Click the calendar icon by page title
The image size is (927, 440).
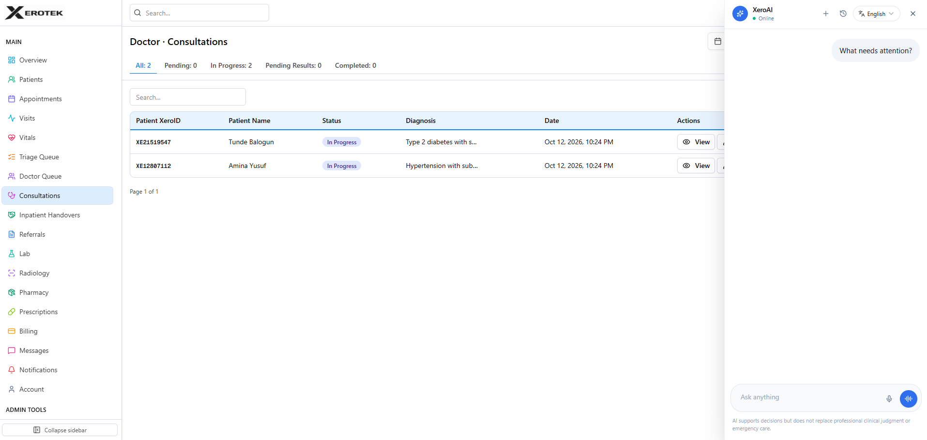pos(717,41)
